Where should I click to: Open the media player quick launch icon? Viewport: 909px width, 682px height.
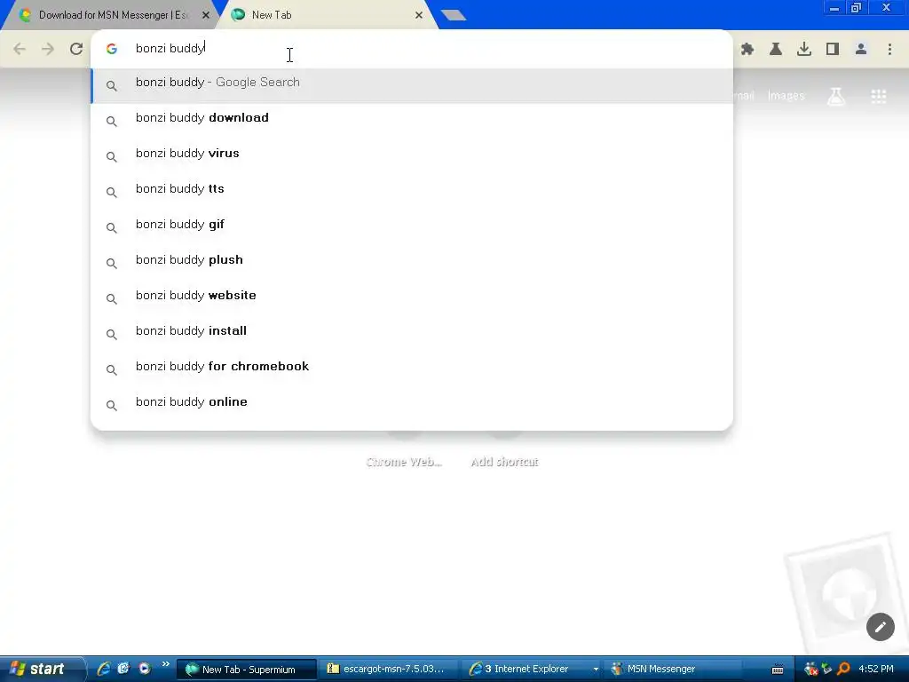click(145, 669)
